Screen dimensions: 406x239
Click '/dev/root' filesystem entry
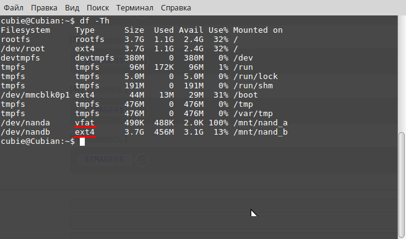[23, 49]
